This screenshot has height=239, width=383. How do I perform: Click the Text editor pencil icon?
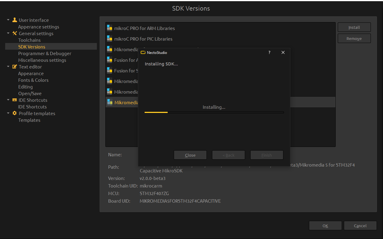click(15, 67)
